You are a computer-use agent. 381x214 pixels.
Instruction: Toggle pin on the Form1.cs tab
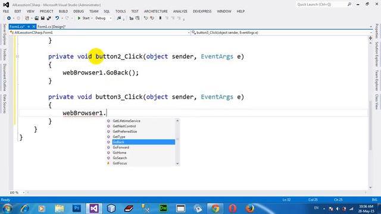29,27
